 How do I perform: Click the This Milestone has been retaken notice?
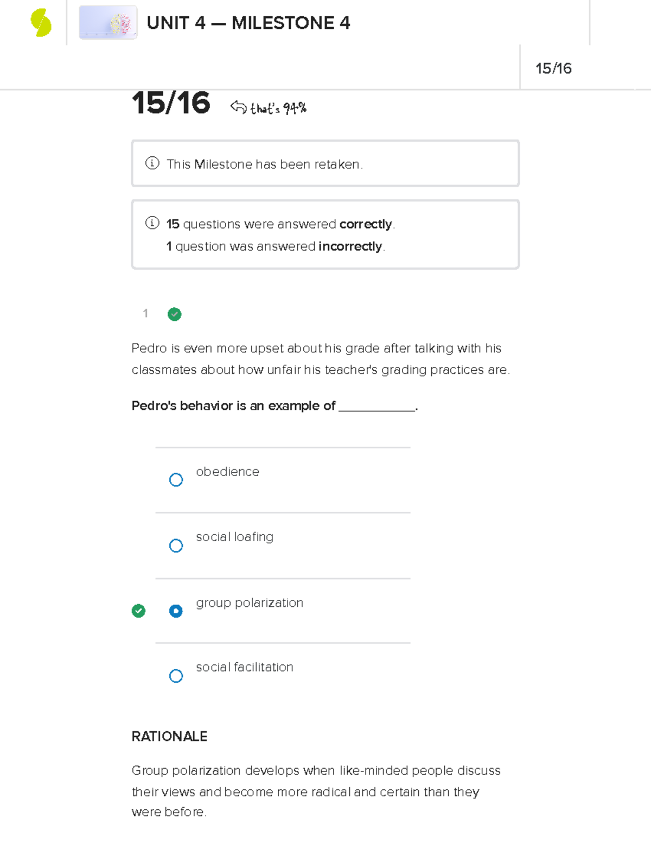pyautogui.click(x=265, y=164)
